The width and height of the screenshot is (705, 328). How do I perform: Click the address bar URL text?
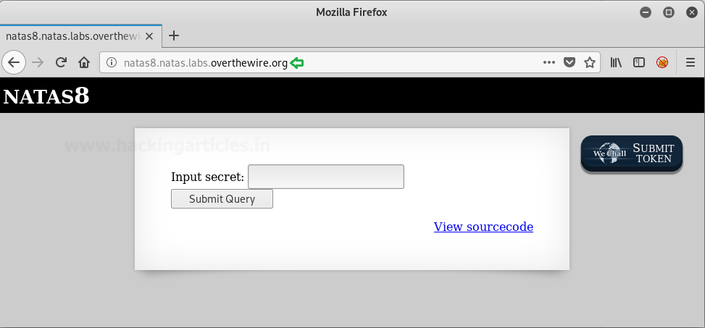[x=205, y=63]
